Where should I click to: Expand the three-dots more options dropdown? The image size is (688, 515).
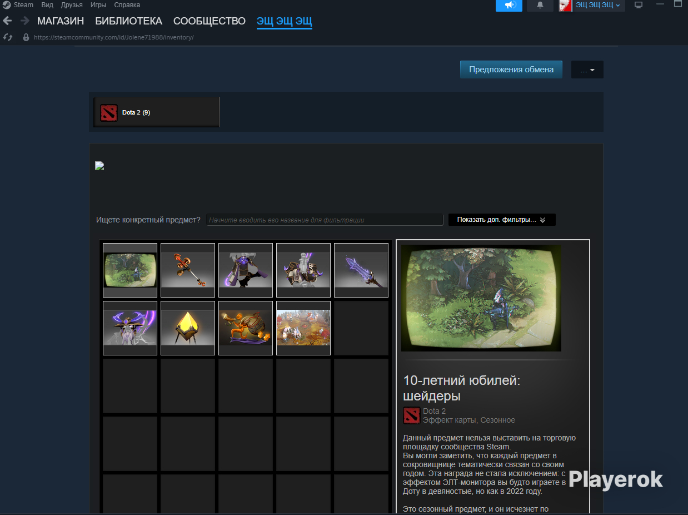coord(587,70)
